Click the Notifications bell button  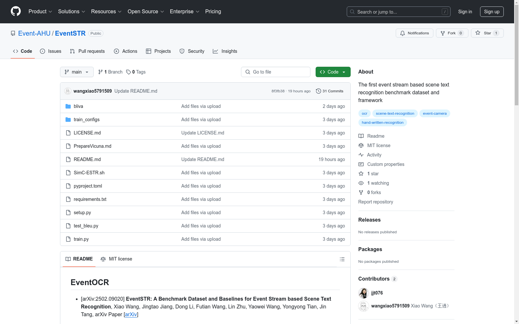click(x=414, y=33)
